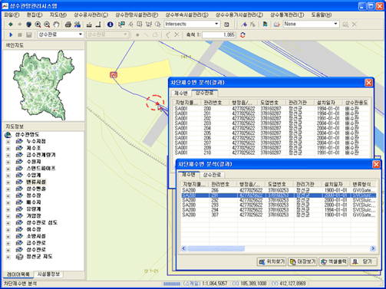This screenshot has width=386, height=289.
Task: Click the 상수관망도 globe root icon
Action: click(8, 135)
